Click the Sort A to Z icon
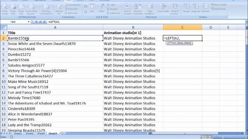This screenshot has height=139, width=248. 86,6
